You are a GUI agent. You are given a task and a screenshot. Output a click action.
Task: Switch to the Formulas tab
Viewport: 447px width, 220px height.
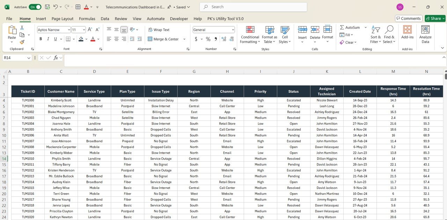pyautogui.click(x=87, y=19)
